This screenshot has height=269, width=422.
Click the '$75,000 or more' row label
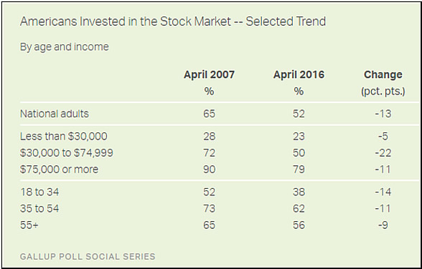(x=59, y=170)
